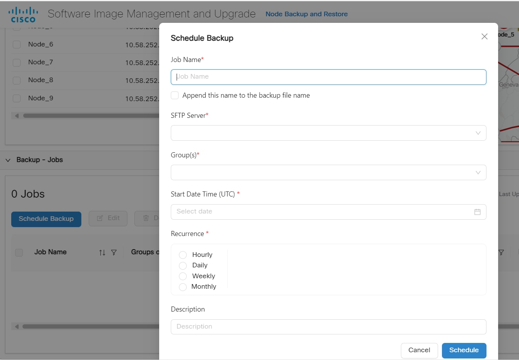Viewport: 519px width, 360px height.
Task: Select the Monthly recurrence option
Action: pos(183,287)
